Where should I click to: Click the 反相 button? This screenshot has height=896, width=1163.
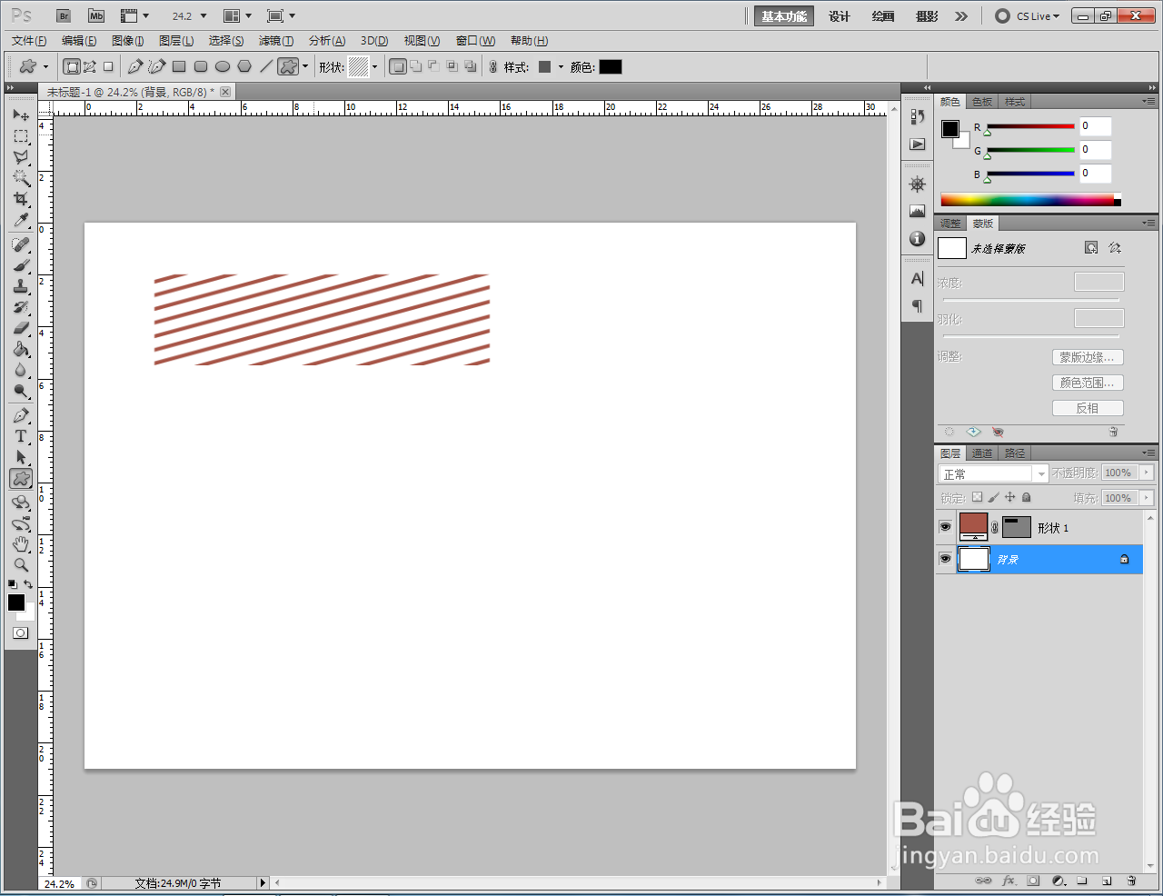[1088, 408]
